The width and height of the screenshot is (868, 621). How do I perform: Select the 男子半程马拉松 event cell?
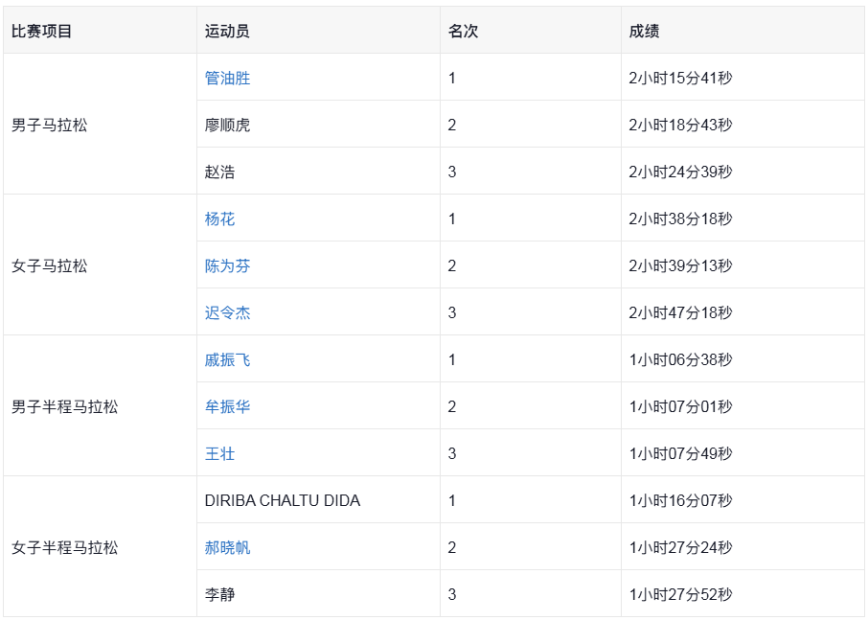point(101,405)
